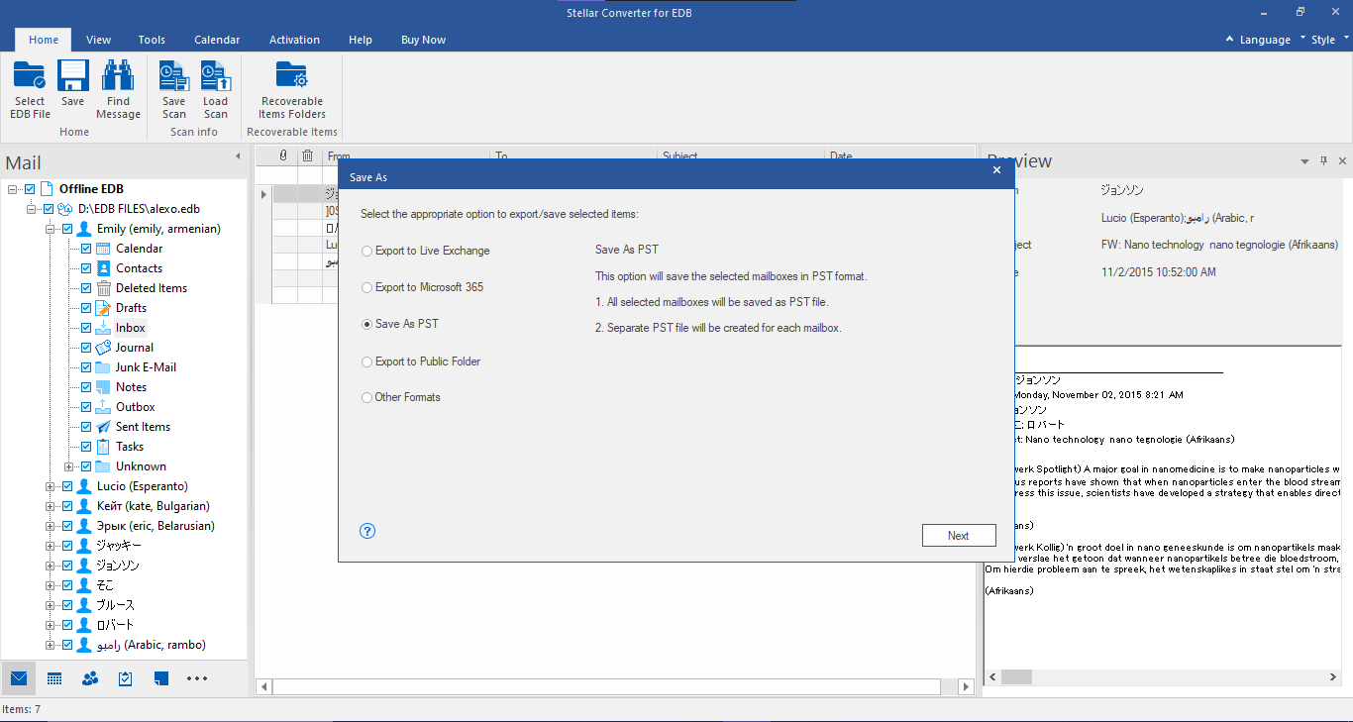Click the Preview pane pin icon

1323,160
